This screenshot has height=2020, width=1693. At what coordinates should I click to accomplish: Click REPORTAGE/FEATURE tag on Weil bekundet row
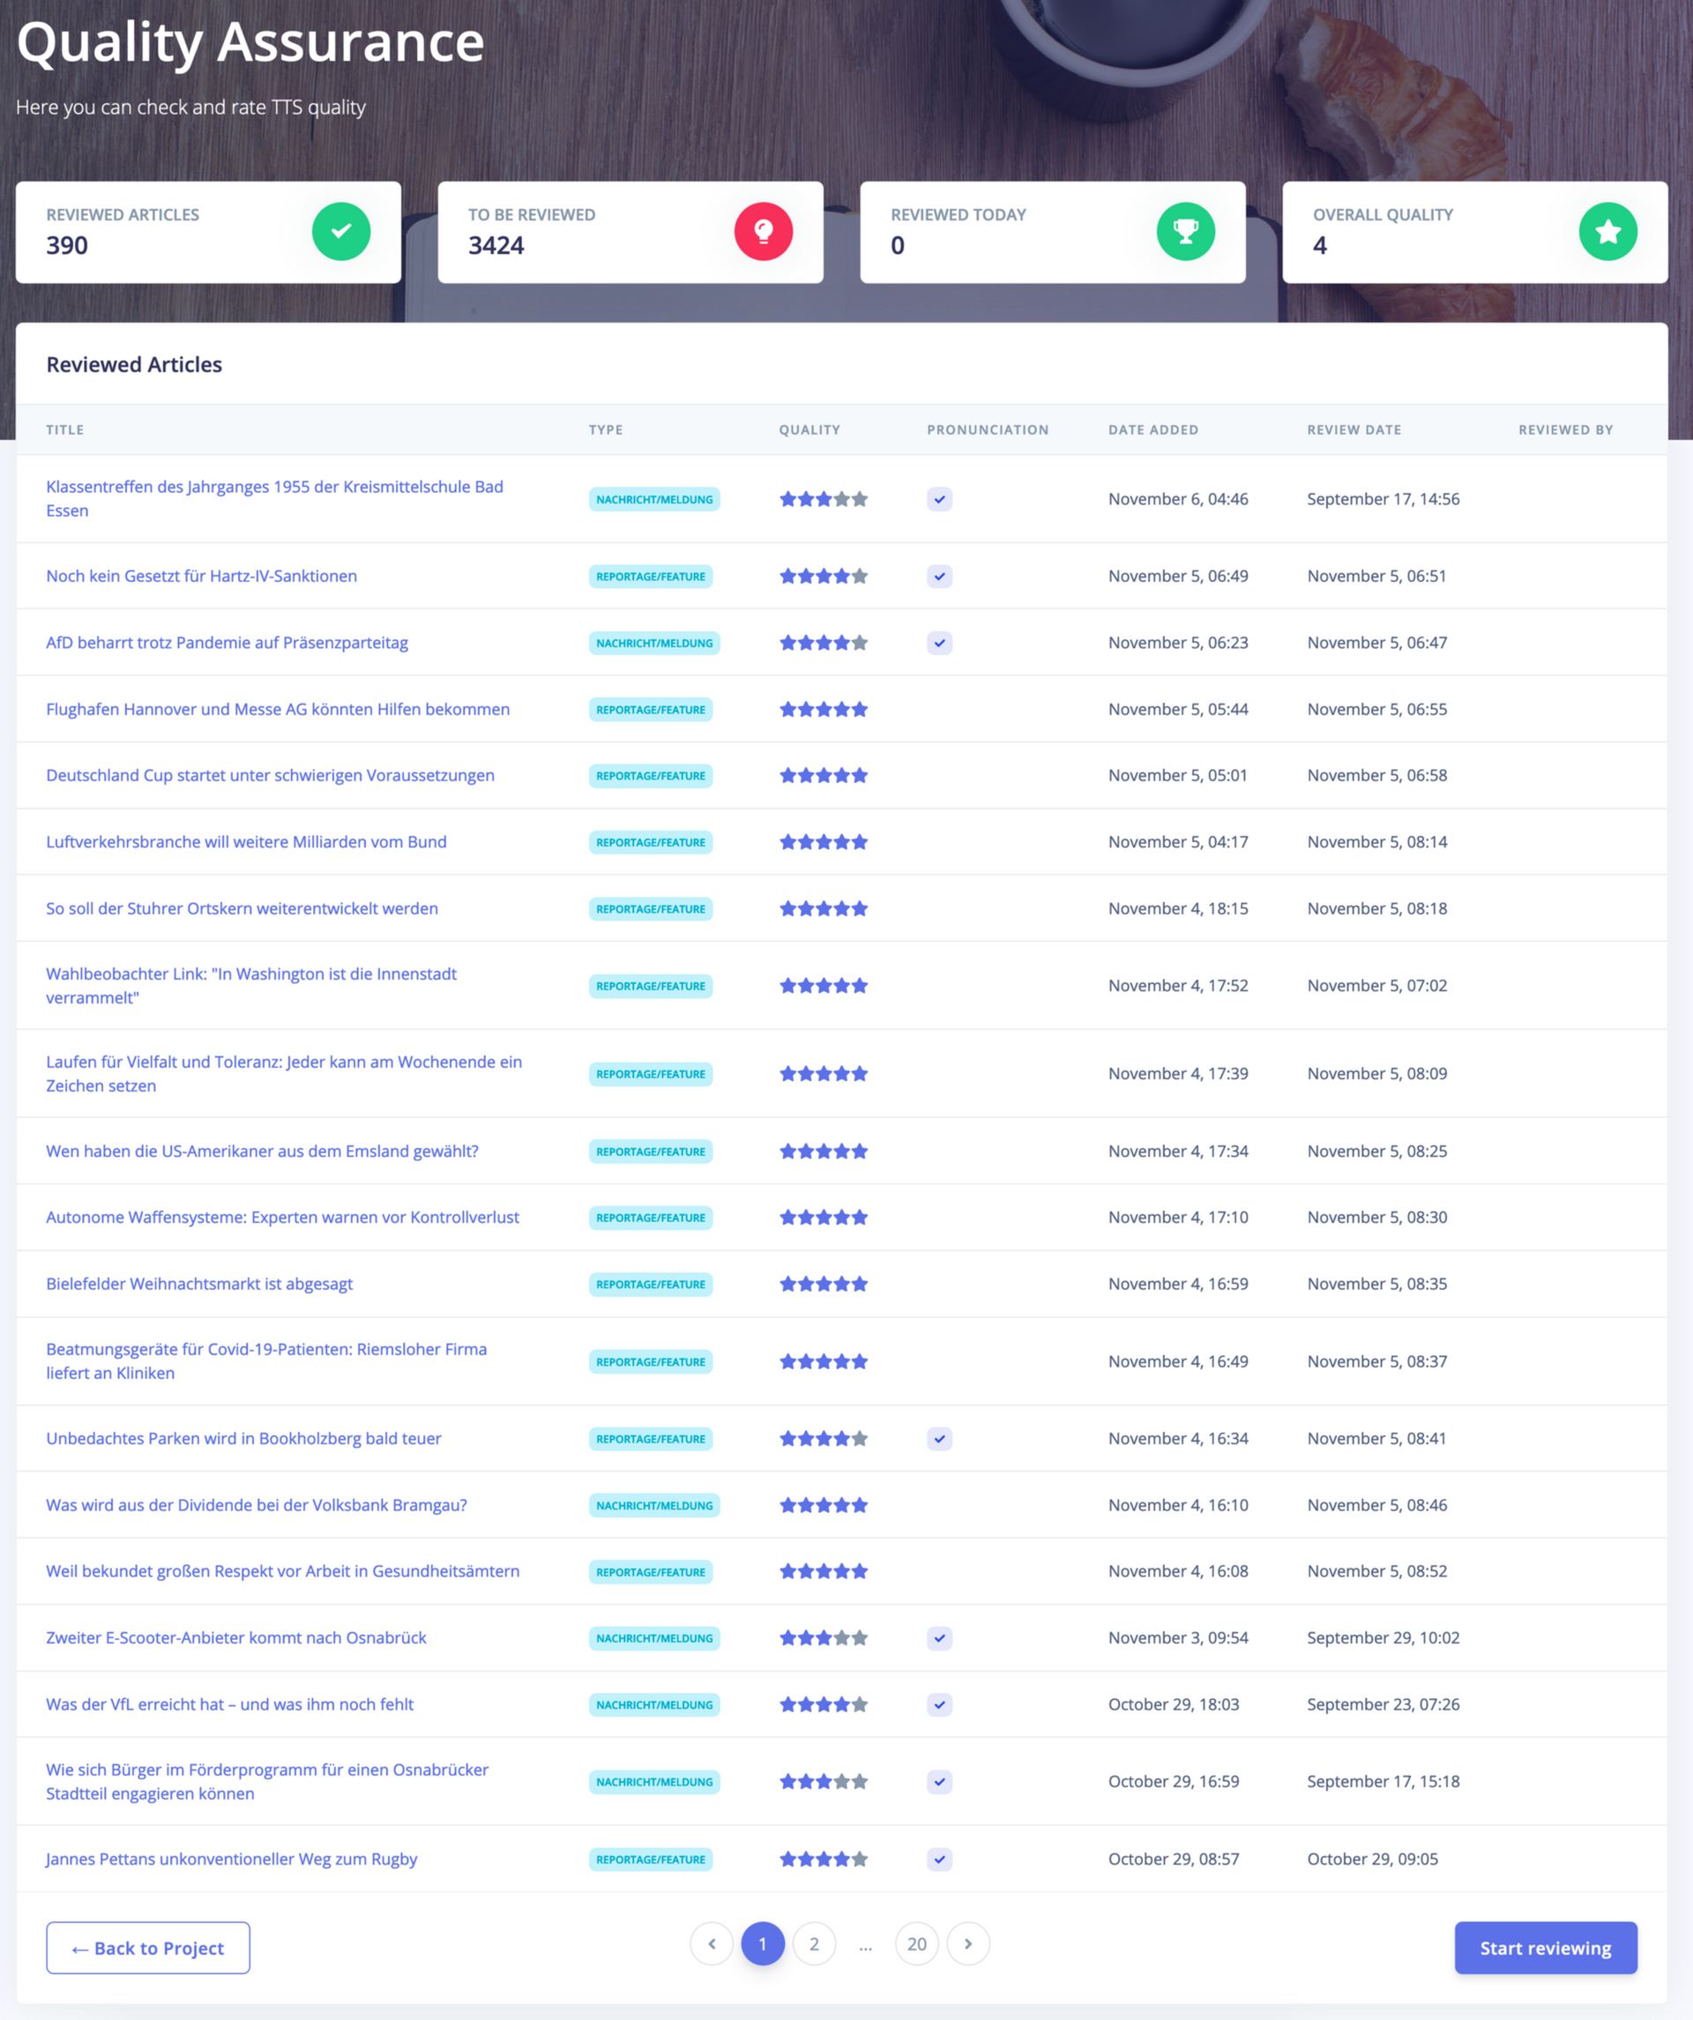coord(650,1572)
